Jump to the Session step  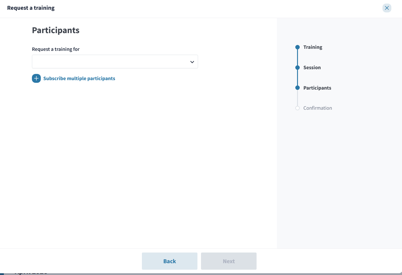click(312, 67)
